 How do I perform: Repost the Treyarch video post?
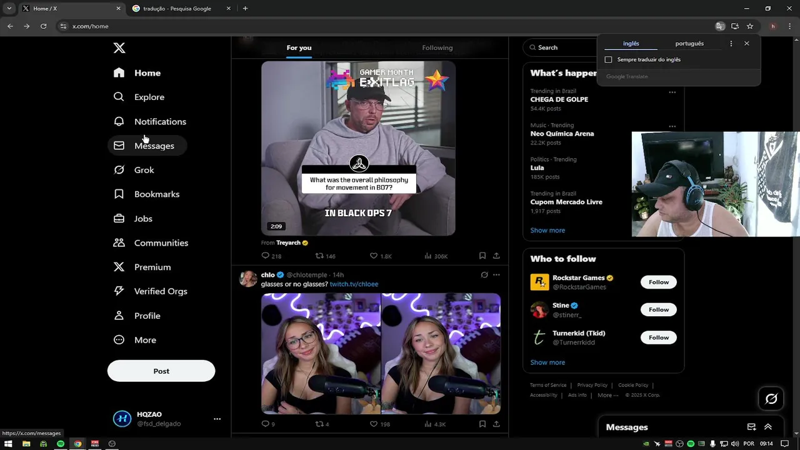(326, 256)
